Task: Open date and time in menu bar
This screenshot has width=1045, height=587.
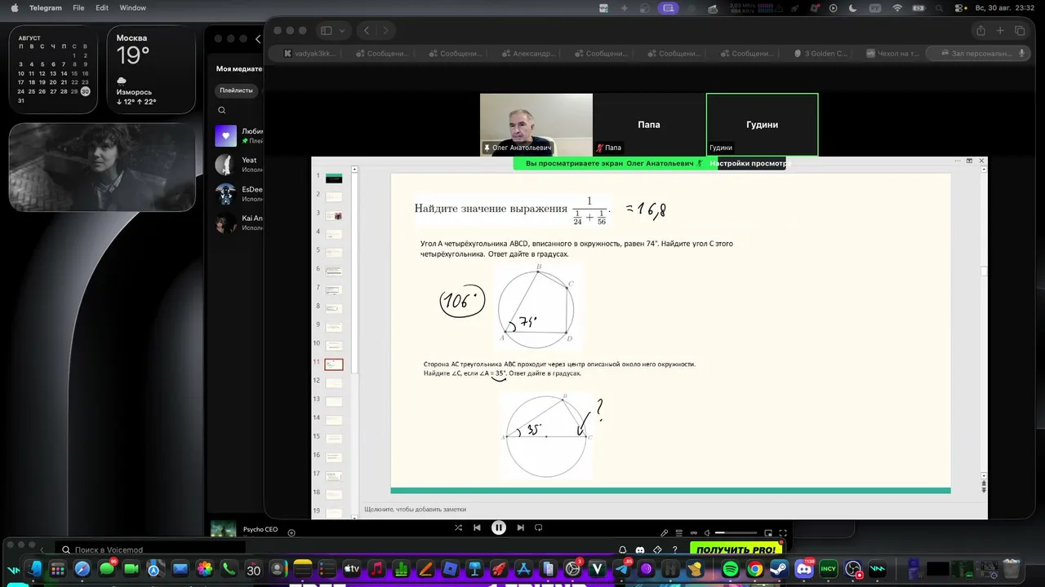Action: (1007, 8)
